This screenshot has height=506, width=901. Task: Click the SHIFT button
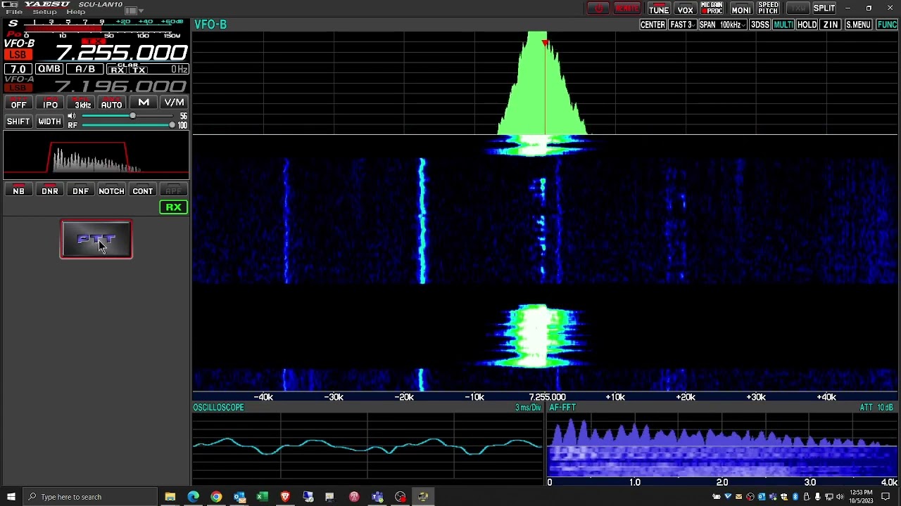coord(18,122)
